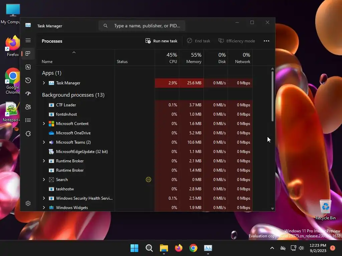This screenshot has width=342, height=256.
Task: Expand the first Runtime Broker with chevron
Action: point(44,161)
